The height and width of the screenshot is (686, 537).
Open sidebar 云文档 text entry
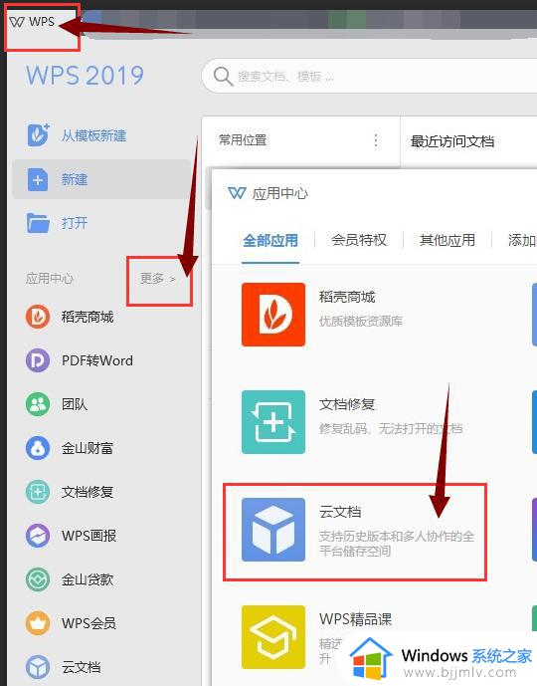tap(81, 667)
